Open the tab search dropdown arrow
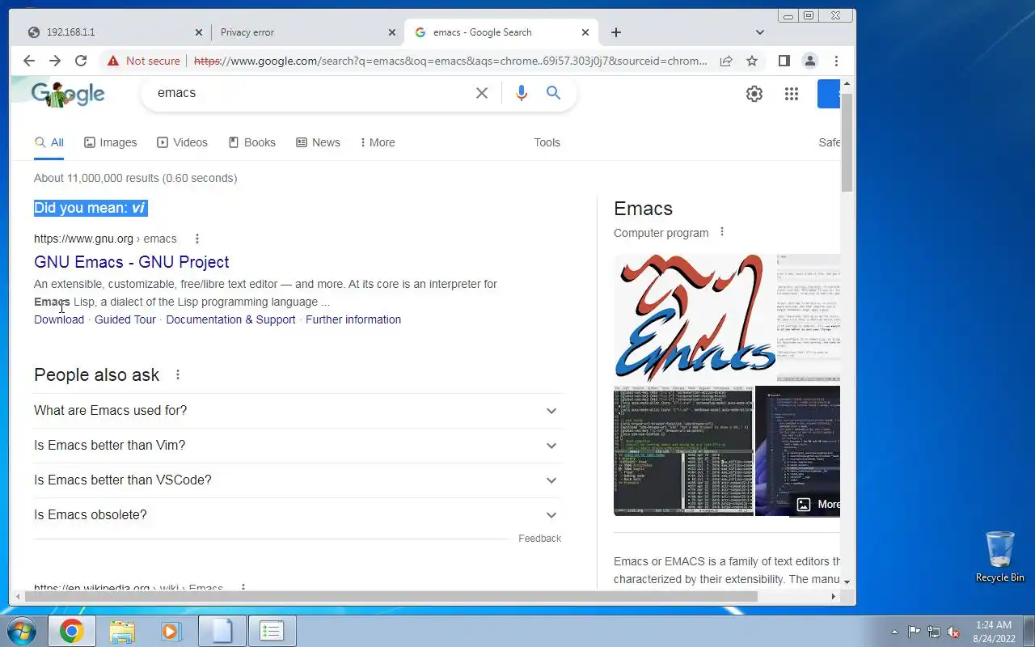This screenshot has width=1035, height=647. [x=760, y=32]
